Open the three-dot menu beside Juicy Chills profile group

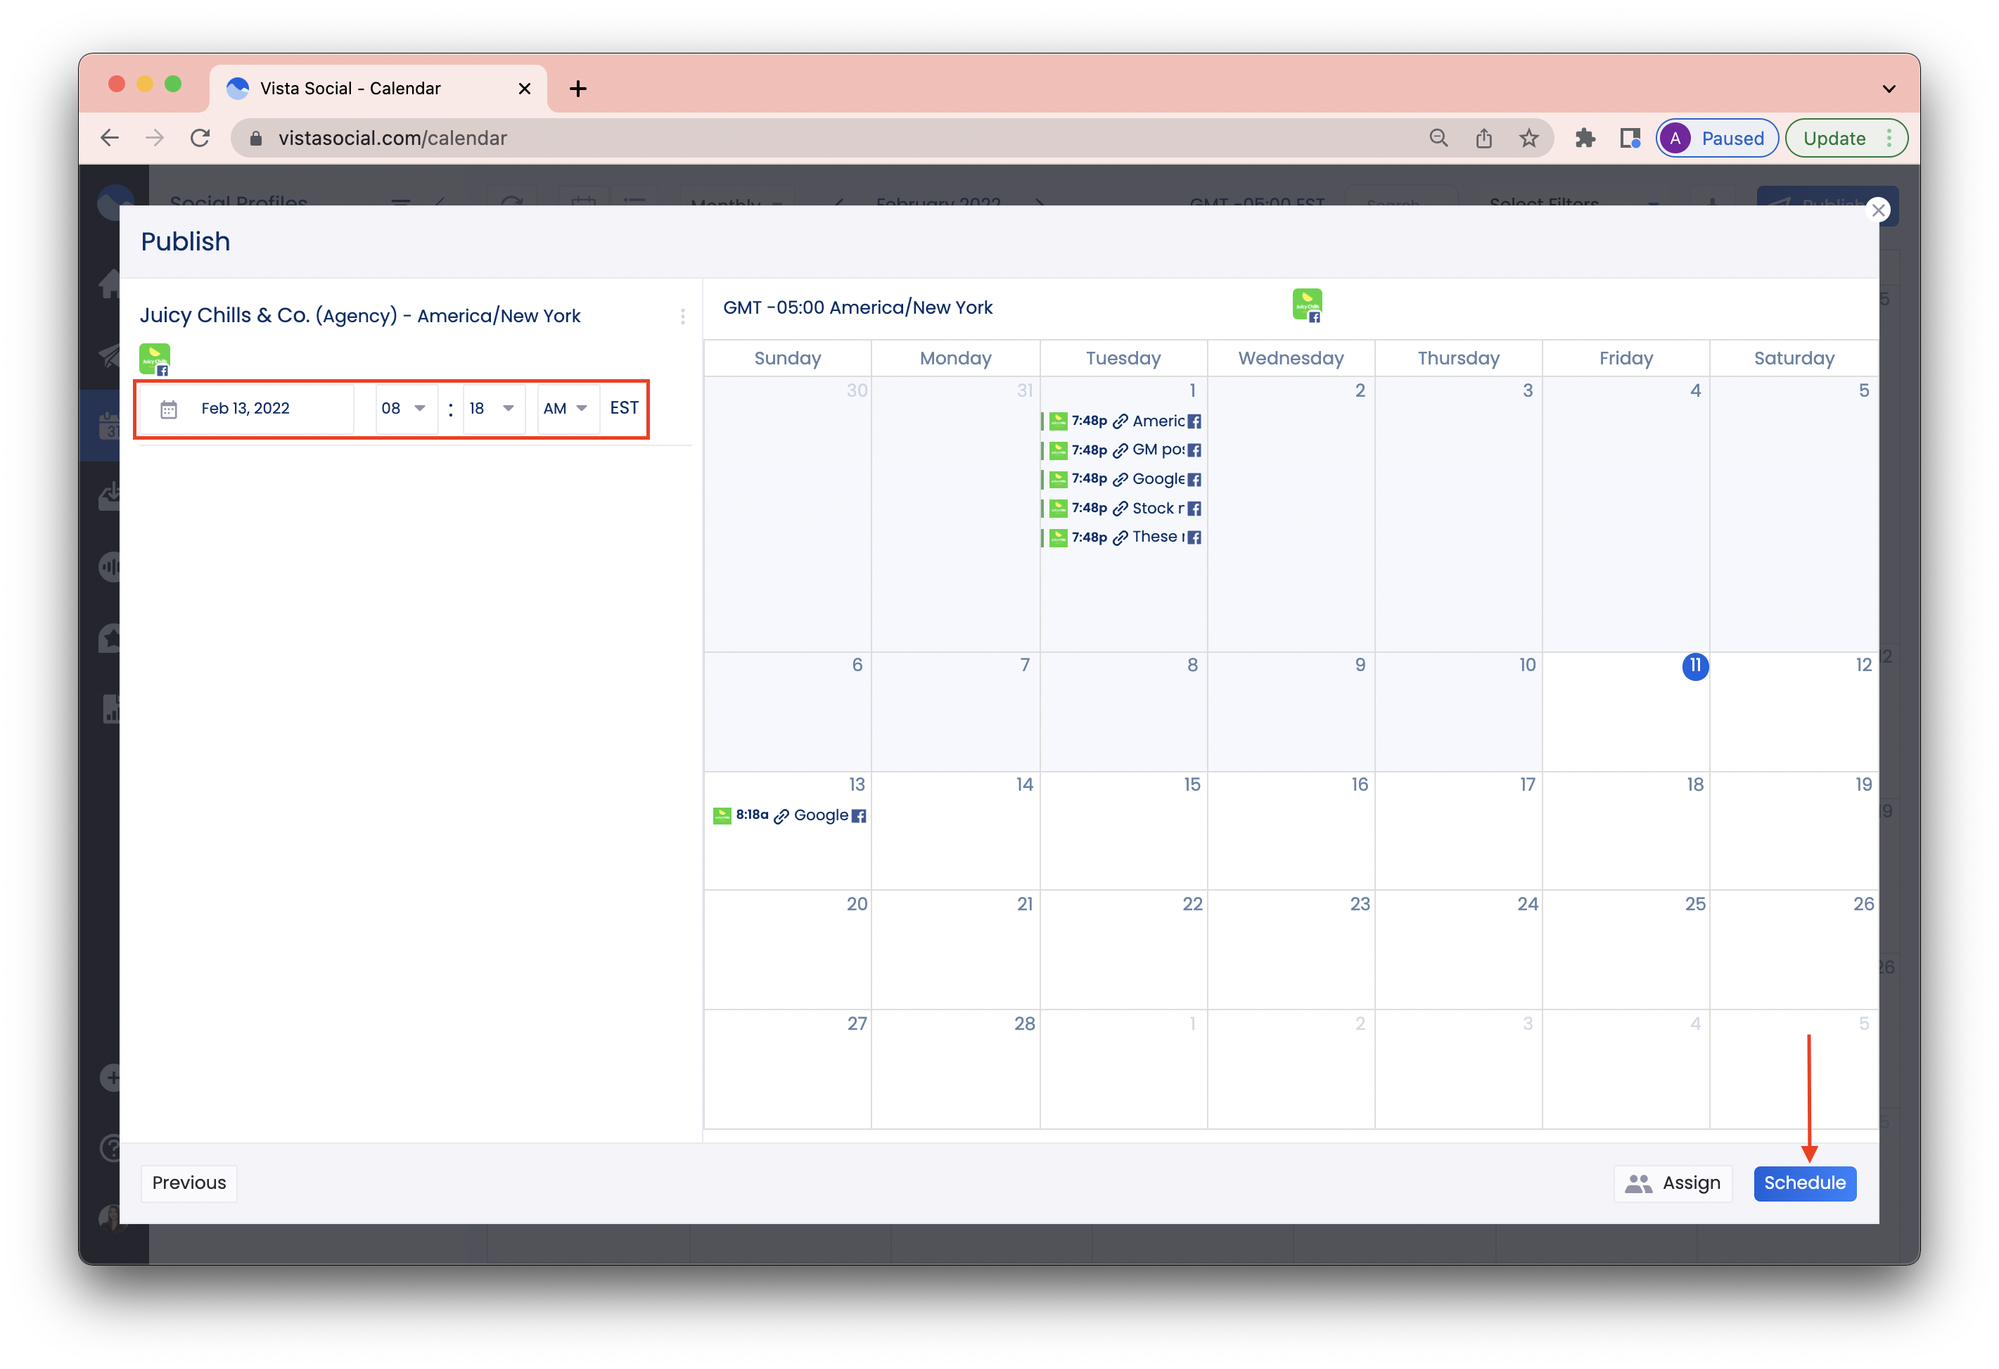pyautogui.click(x=683, y=317)
